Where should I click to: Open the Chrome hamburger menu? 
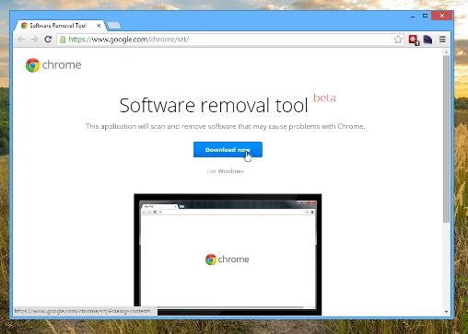click(x=442, y=40)
